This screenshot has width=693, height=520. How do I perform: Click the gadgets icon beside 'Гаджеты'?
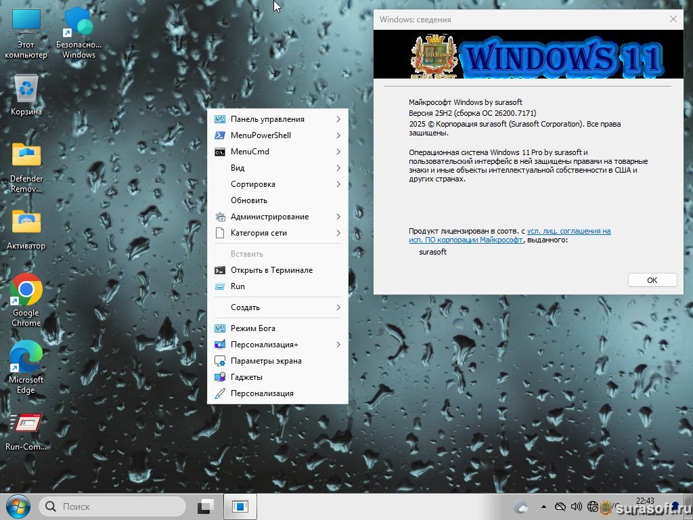point(220,377)
